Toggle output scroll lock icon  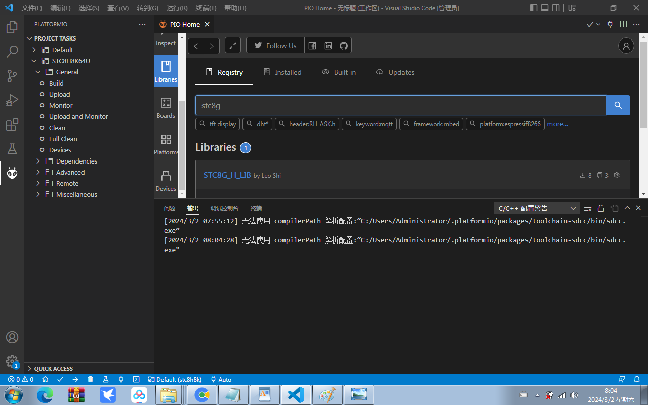601,208
